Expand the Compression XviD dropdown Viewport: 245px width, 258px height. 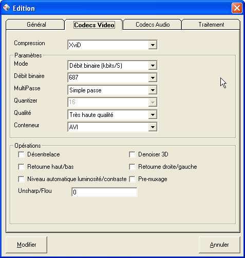(x=153, y=45)
